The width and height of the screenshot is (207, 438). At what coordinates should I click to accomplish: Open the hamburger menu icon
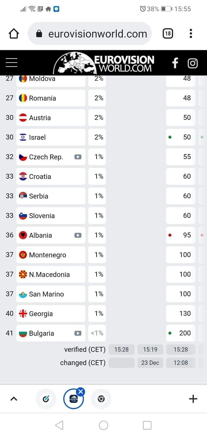pos(11,63)
